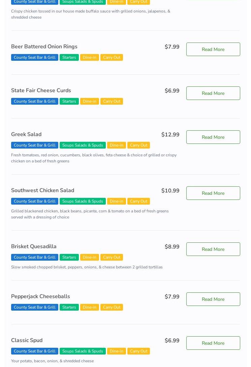Open the Greek Salad item title

click(26, 134)
